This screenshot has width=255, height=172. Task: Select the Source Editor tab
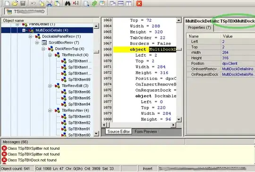tap(119, 131)
